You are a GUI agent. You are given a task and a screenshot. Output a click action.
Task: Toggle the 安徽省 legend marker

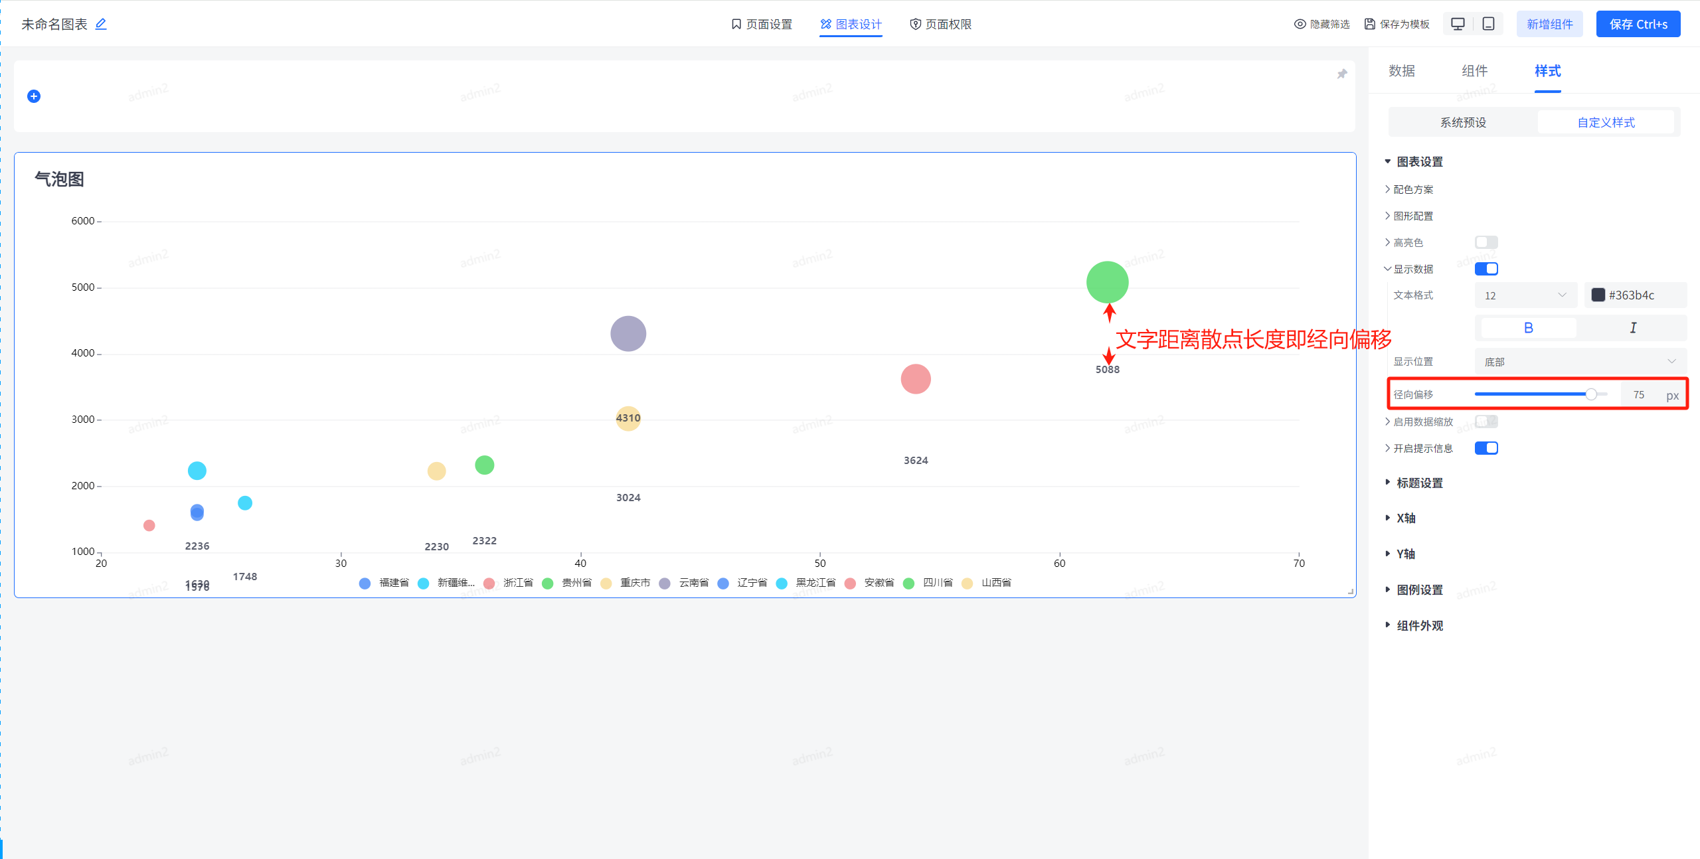coord(850,583)
